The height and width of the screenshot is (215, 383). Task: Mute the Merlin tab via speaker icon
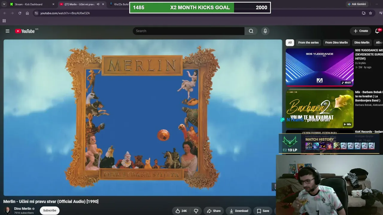(98, 4)
